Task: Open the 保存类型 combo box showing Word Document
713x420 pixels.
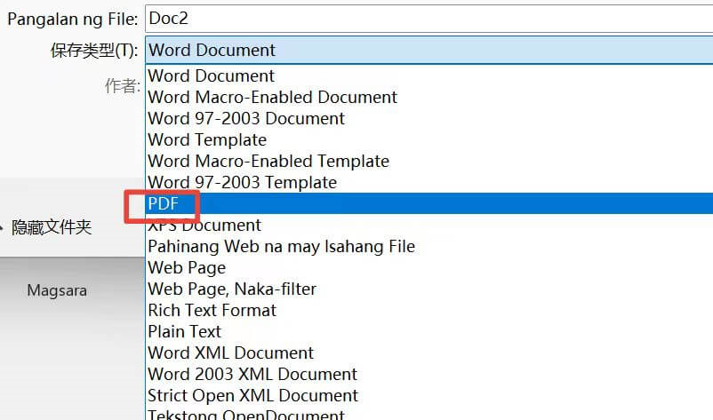Action: [429, 50]
